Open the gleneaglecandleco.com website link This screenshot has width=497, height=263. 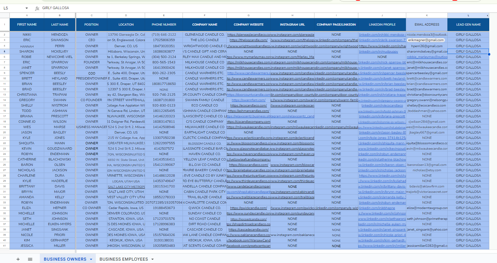(249, 35)
